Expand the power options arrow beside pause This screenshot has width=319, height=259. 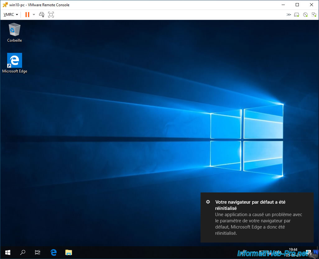tap(34, 15)
